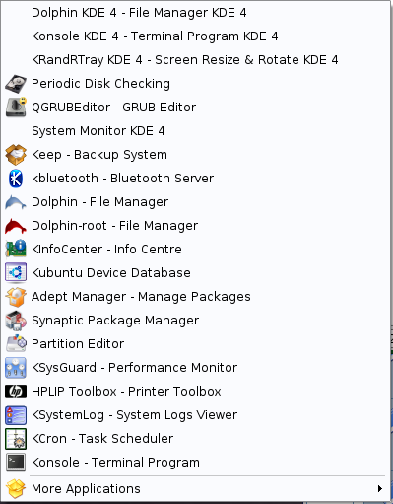This screenshot has width=393, height=504.
Task: Click the Konsole terminal screen icon
Action: coord(16,463)
